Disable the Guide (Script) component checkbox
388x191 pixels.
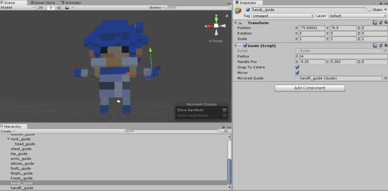tap(245, 46)
